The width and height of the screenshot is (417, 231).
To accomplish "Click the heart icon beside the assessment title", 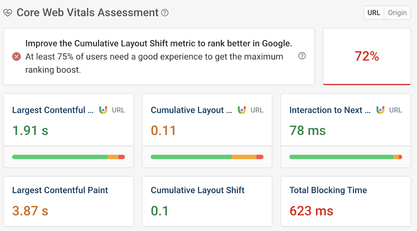I will tap(8, 12).
